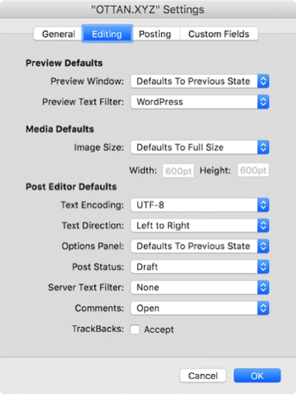The image size is (296, 394).
Task: Click the Comments dropdown arrow icon
Action: [x=263, y=308]
